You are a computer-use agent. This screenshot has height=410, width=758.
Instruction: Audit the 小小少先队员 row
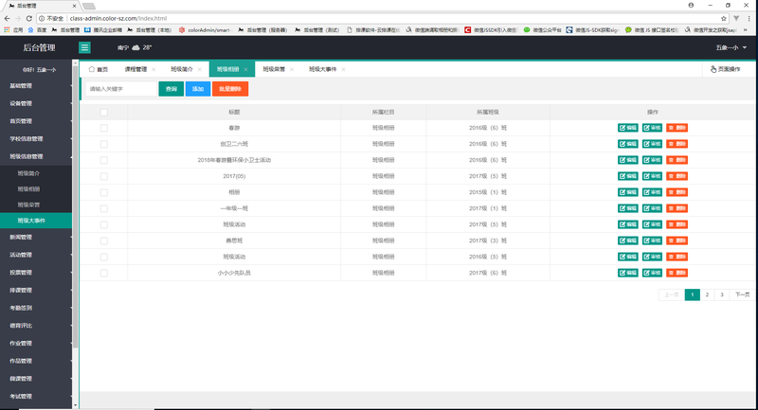tap(652, 273)
